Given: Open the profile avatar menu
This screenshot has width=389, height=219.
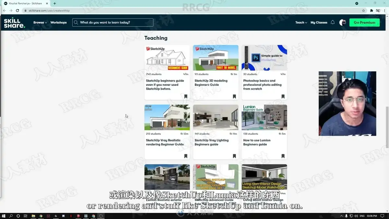Looking at the screenshot, I should click(343, 22).
